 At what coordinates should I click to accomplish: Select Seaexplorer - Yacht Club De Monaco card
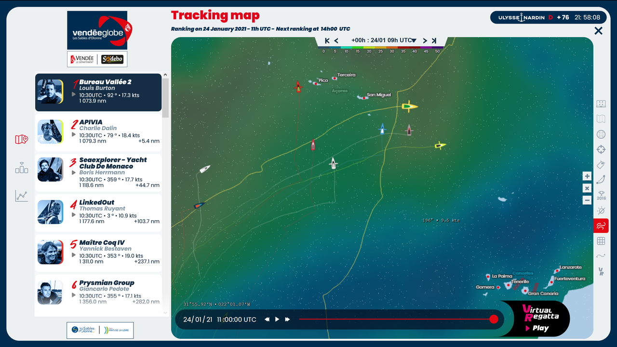pos(98,172)
